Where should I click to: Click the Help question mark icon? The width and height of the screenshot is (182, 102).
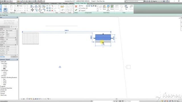click(167, 1)
